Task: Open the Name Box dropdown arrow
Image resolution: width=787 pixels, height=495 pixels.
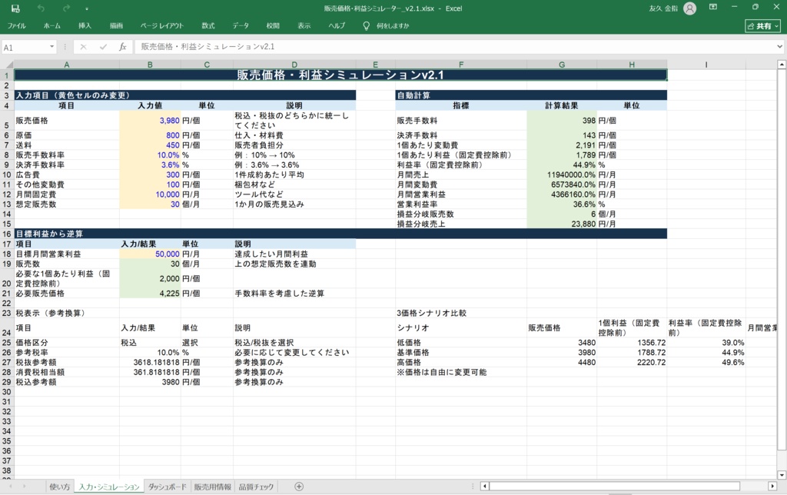Action: pyautogui.click(x=51, y=47)
